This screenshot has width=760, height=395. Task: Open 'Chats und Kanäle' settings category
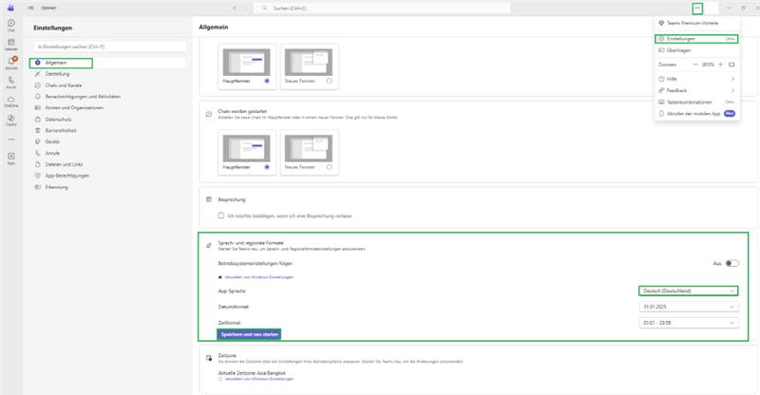pos(64,85)
